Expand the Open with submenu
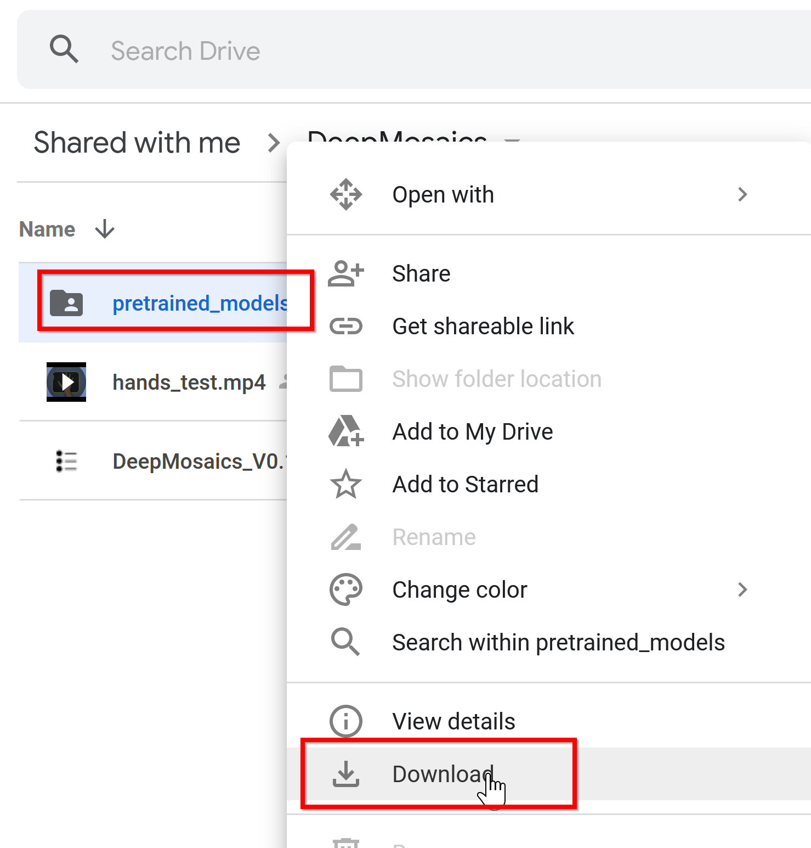The width and height of the screenshot is (811, 848). pyautogui.click(x=742, y=194)
